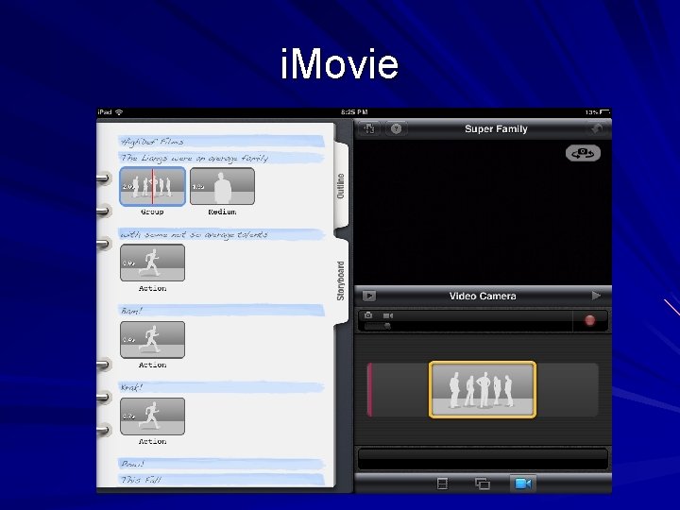Select the group shot placeholder with yellow border
Screen dimensions: 680x510
[x=483, y=390]
